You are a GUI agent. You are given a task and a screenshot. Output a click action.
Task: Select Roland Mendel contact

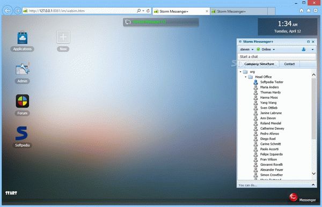tap(270, 123)
